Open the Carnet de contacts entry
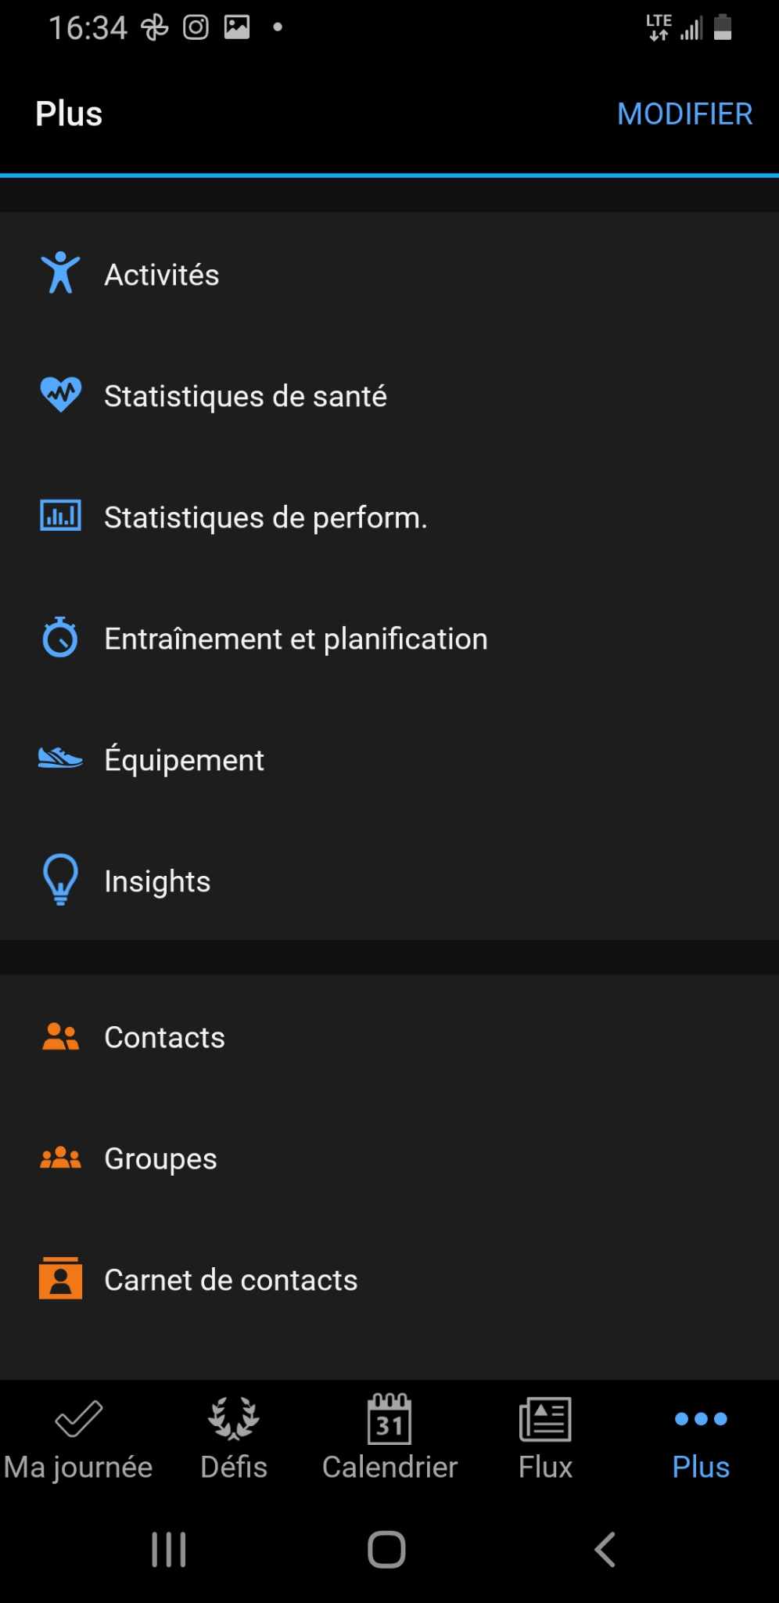 tap(231, 1280)
